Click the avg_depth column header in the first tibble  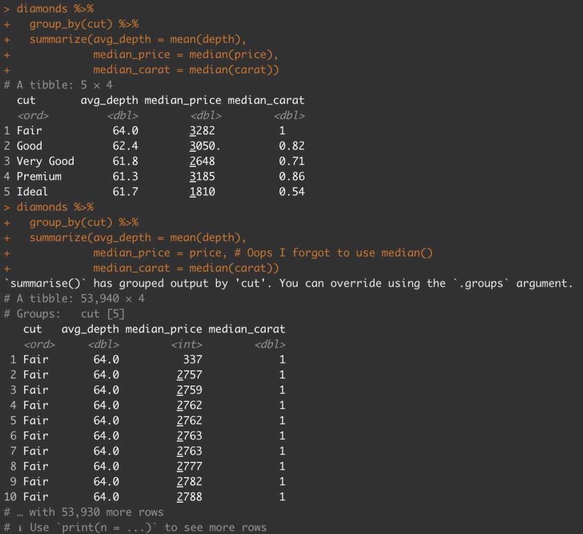click(109, 100)
